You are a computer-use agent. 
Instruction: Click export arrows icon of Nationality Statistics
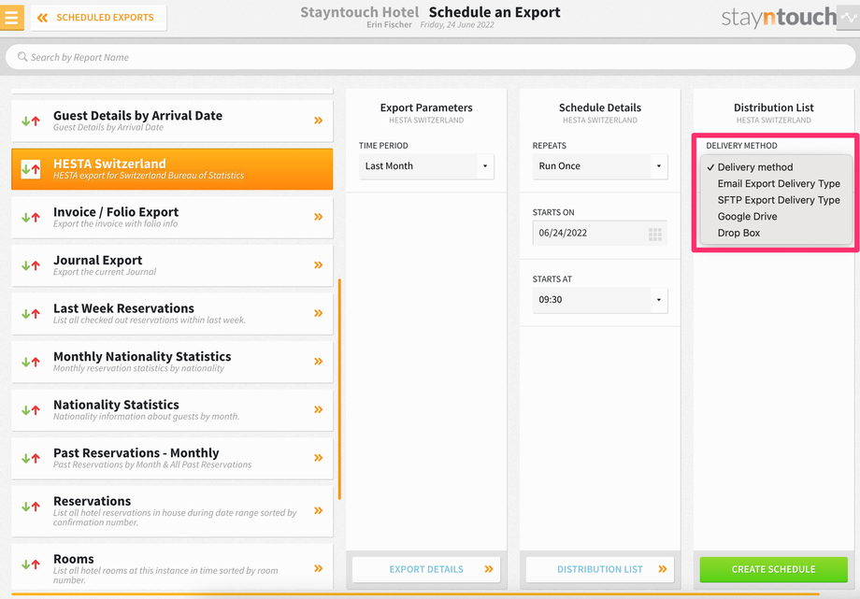tap(31, 410)
